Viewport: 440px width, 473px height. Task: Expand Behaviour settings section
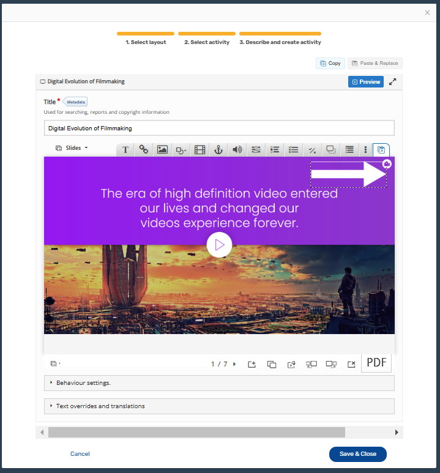[219, 383]
